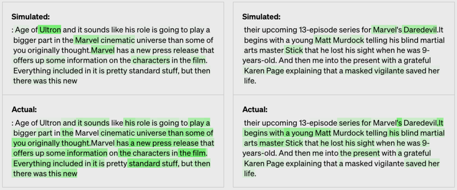Click highlighted 'characters' word in Simulated Ultron text
Image resolution: width=457 pixels, height=190 pixels.
[x=151, y=60]
